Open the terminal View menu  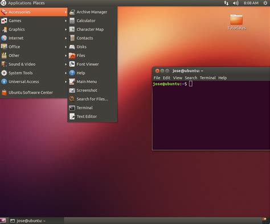178,78
